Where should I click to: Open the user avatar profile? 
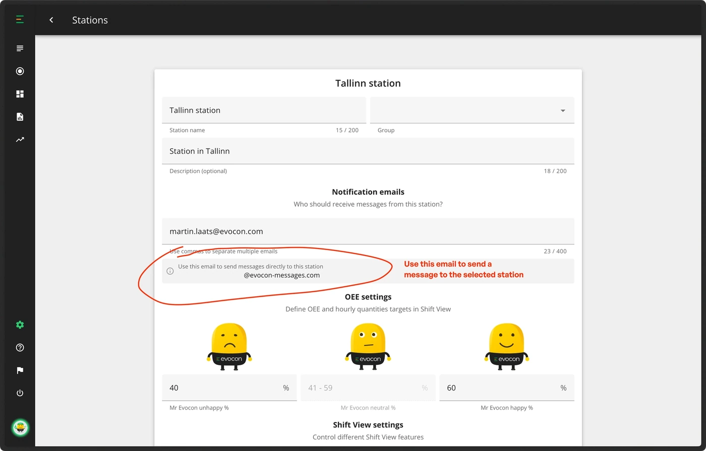tap(20, 428)
